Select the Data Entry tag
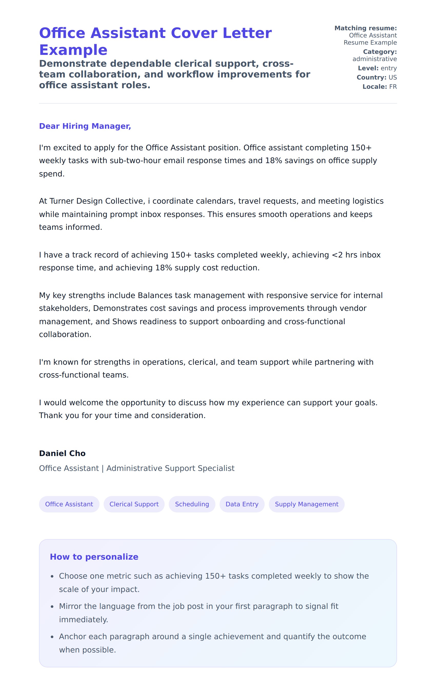 242,504
